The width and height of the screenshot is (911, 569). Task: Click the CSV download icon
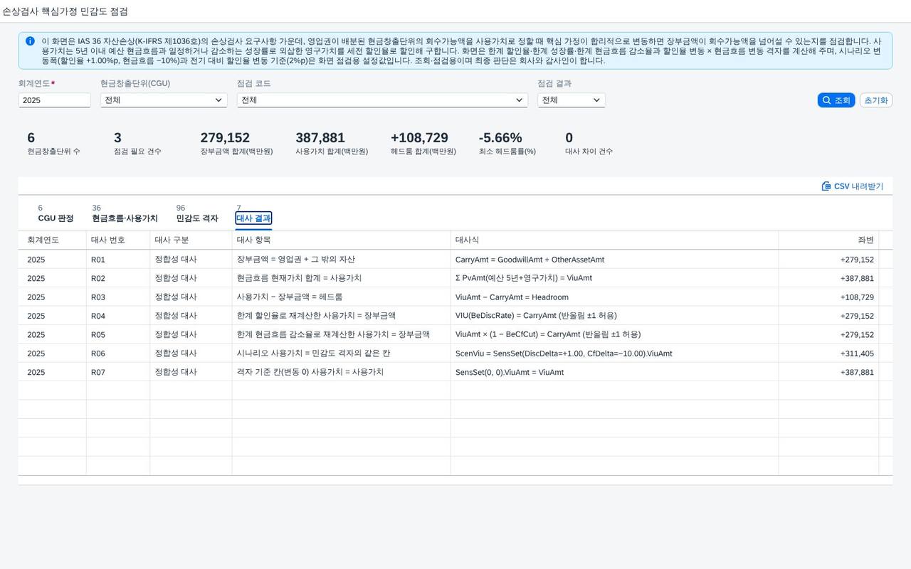click(826, 186)
